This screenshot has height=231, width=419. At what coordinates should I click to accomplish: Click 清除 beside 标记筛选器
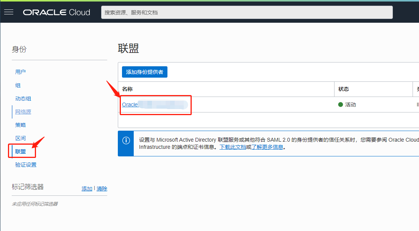pyautogui.click(x=102, y=189)
